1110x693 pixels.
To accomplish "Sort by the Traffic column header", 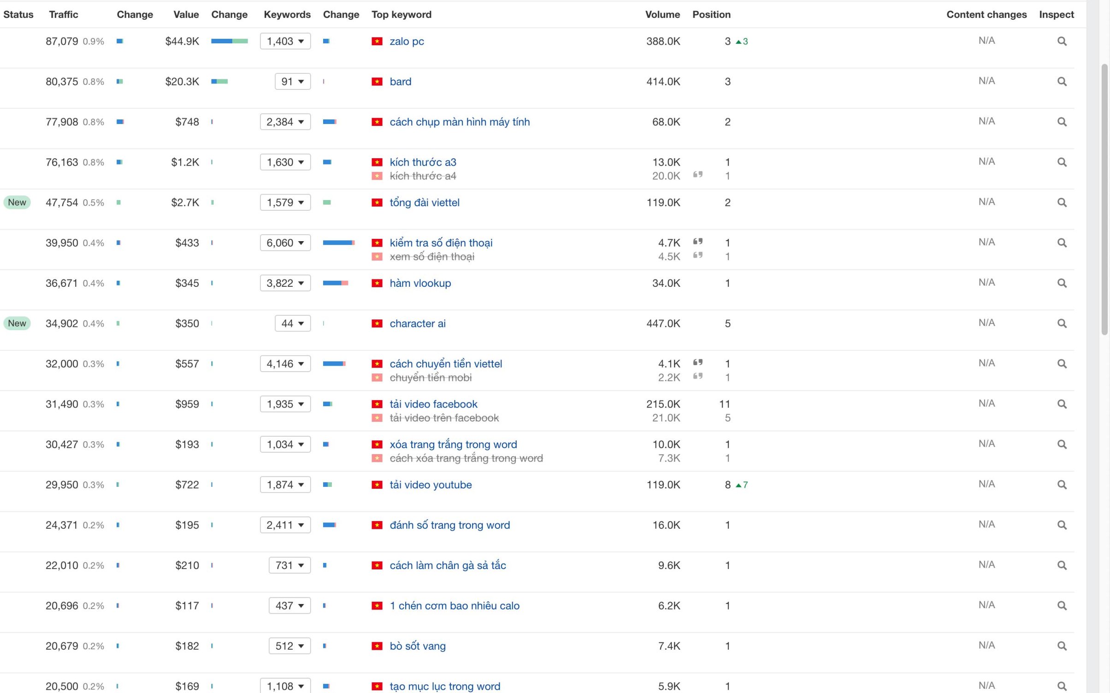I will coord(64,14).
